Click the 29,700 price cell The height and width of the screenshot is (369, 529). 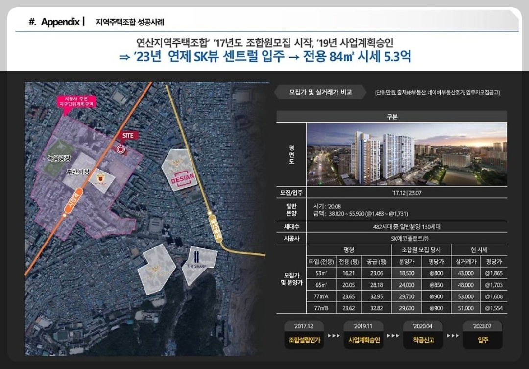click(x=407, y=296)
